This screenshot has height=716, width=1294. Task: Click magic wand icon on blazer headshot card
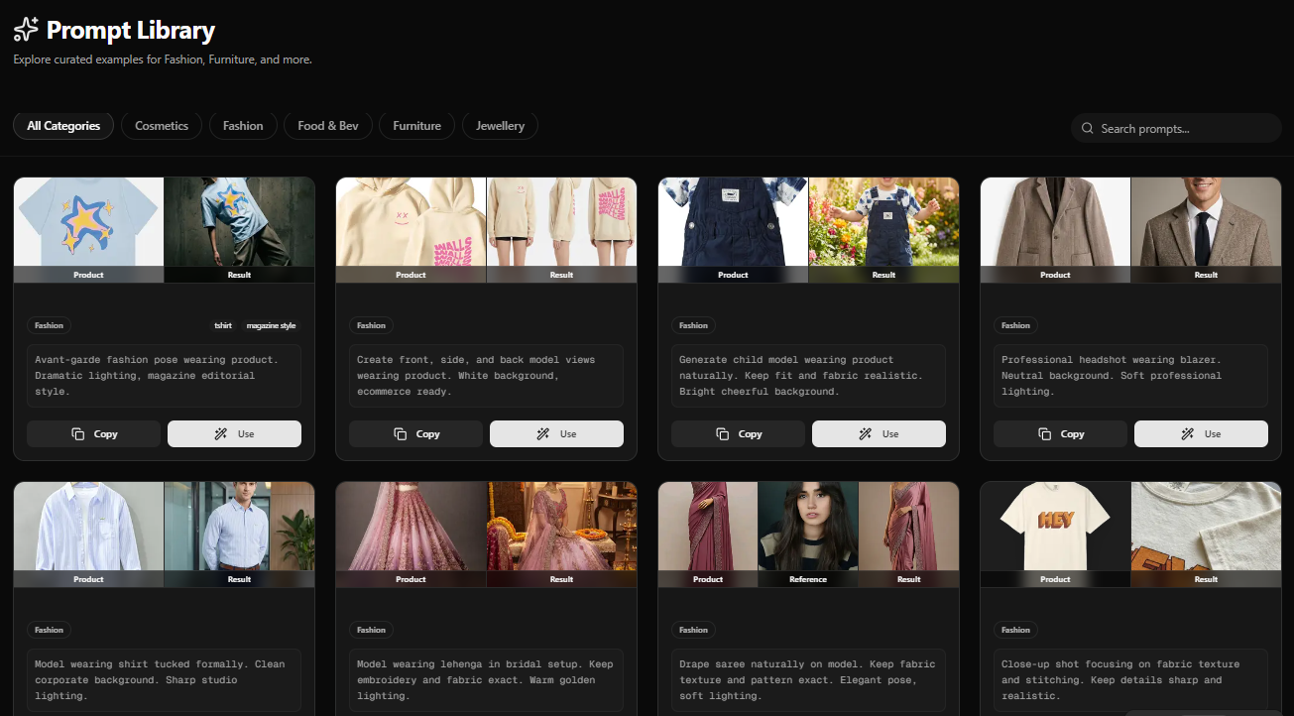point(1187,434)
